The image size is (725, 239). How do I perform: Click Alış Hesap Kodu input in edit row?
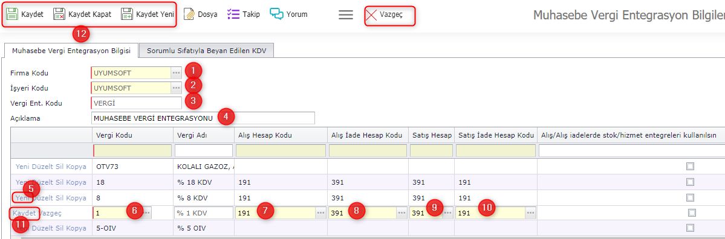click(x=276, y=212)
